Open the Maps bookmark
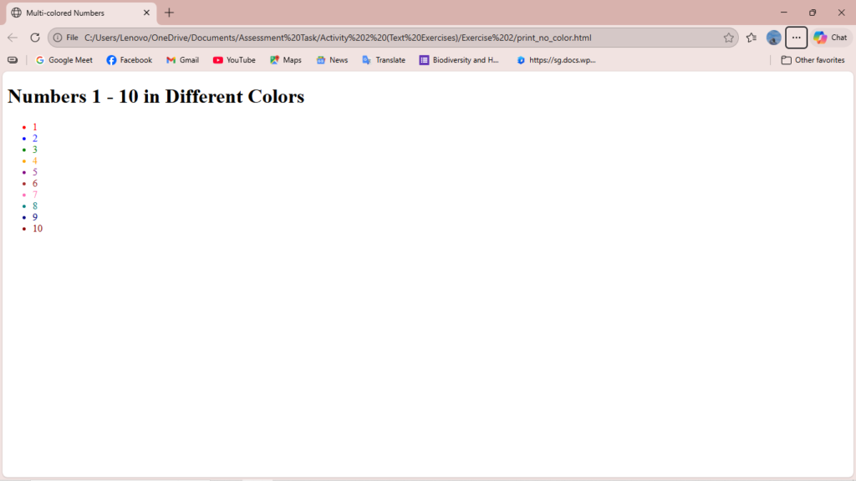 tap(285, 60)
